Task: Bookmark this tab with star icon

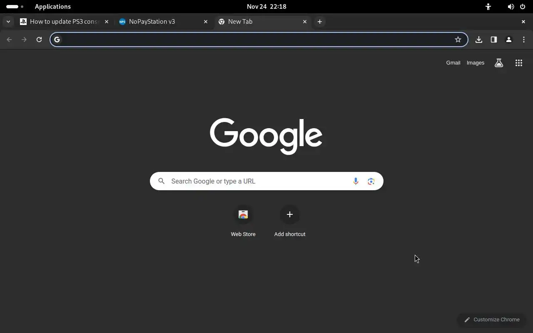Action: tap(458, 40)
